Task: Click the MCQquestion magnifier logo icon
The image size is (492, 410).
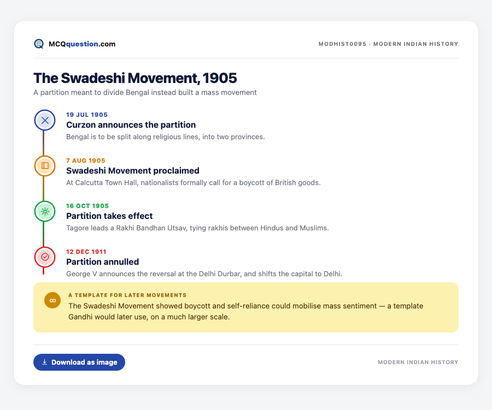Action: pos(39,44)
